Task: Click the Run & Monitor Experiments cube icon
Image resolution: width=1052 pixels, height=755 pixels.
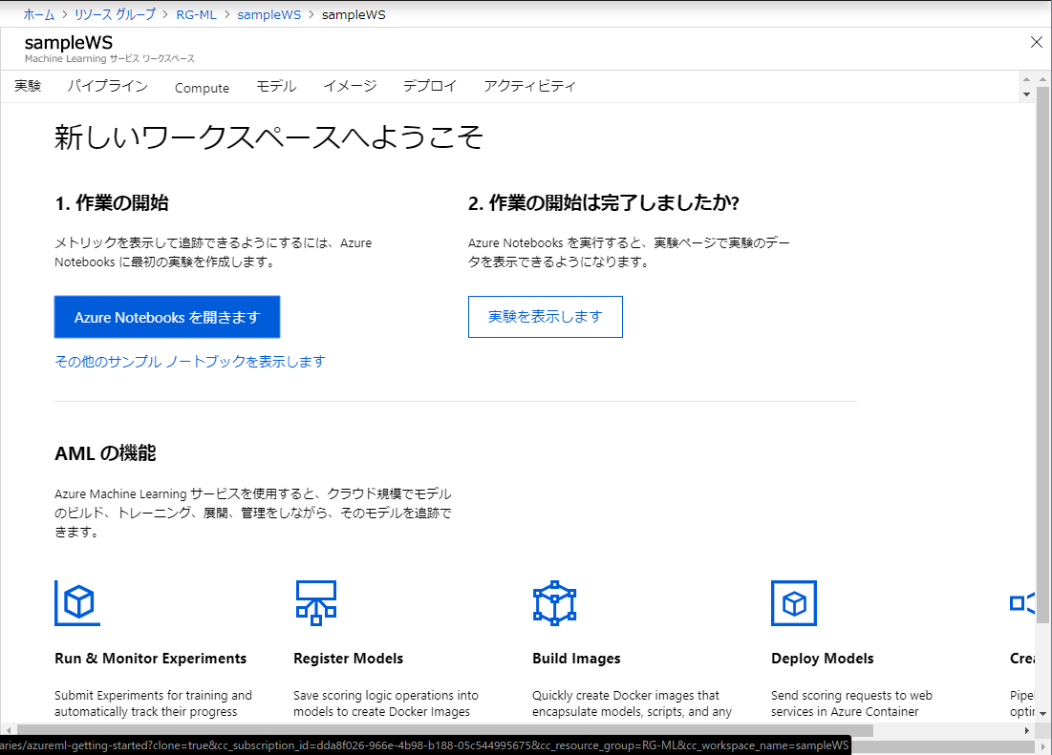Action: 77,603
